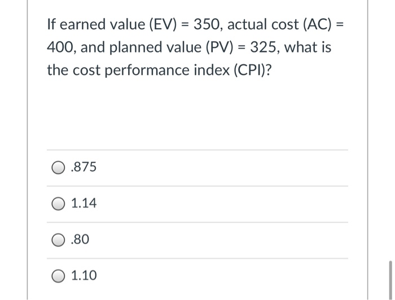The image size is (395, 300).
Task: Click the 1.14 answer label text
Action: coord(84,203)
